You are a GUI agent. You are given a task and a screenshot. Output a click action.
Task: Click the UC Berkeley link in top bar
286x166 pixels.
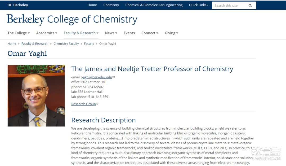point(18,5)
